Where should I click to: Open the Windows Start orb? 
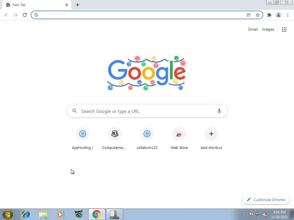8,214
